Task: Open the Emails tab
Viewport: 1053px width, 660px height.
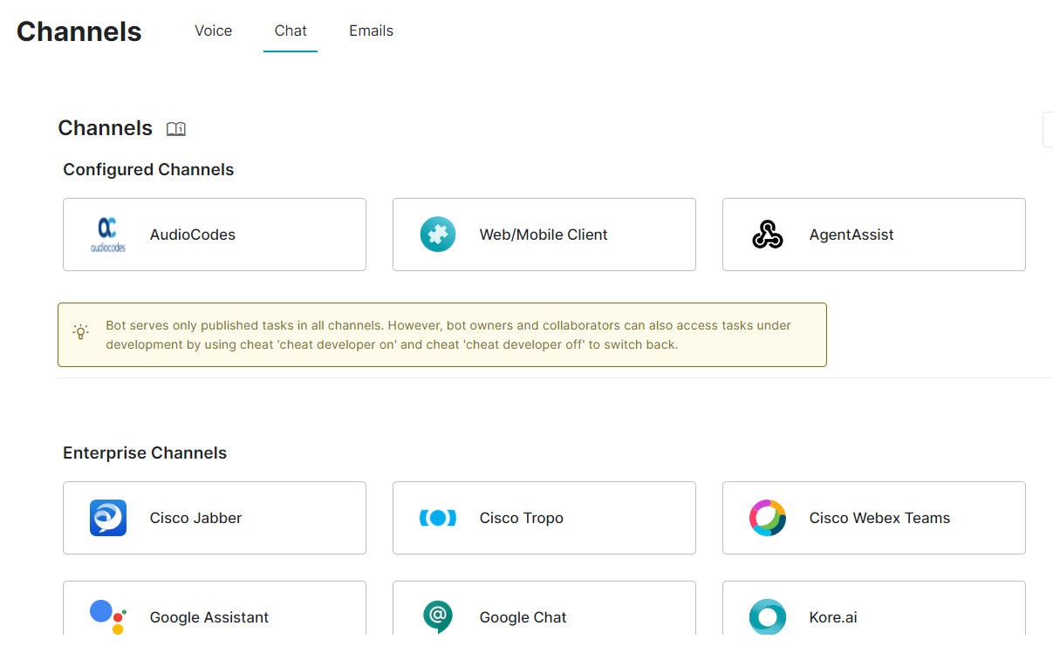Action: [372, 31]
